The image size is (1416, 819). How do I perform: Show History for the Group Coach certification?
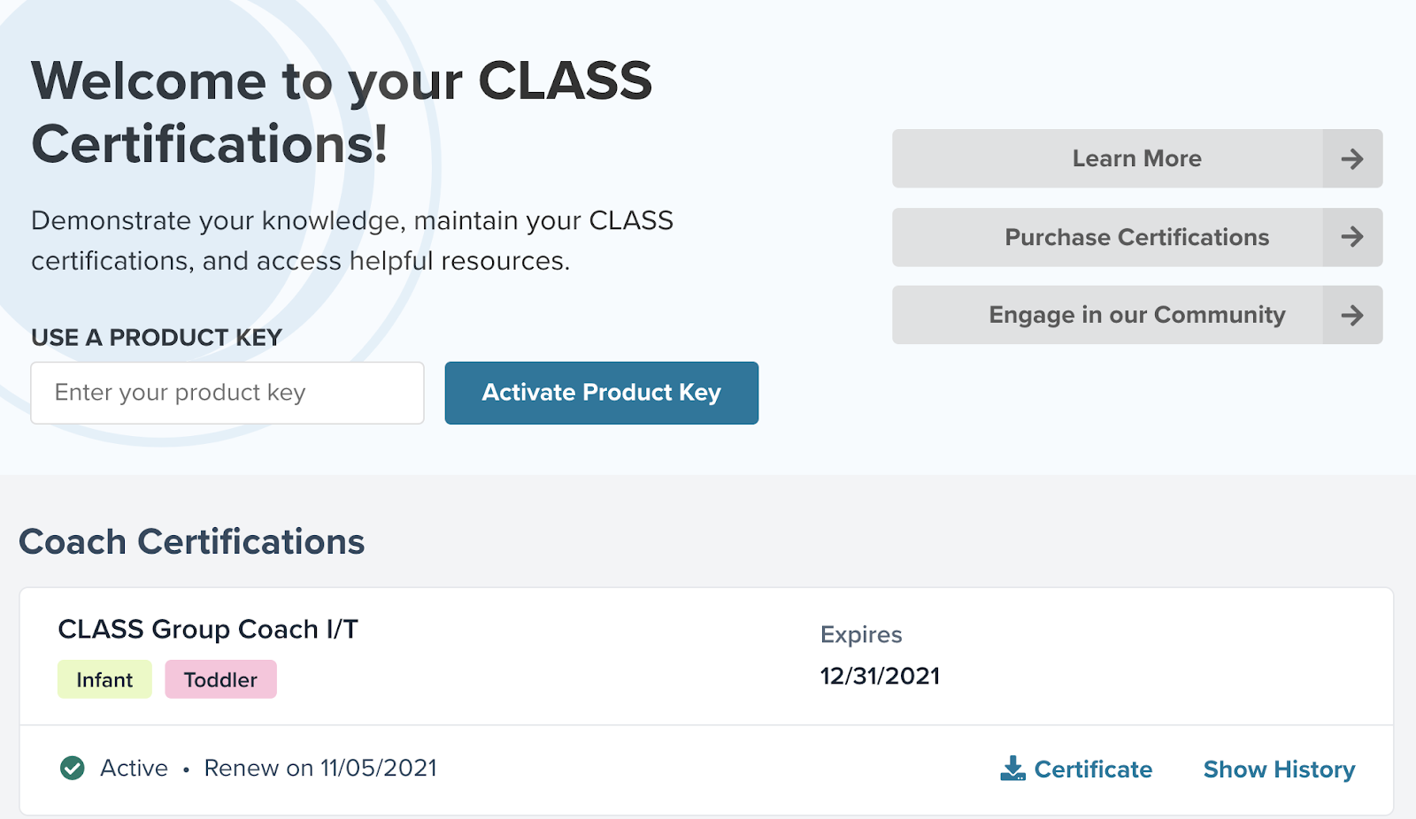click(x=1279, y=769)
